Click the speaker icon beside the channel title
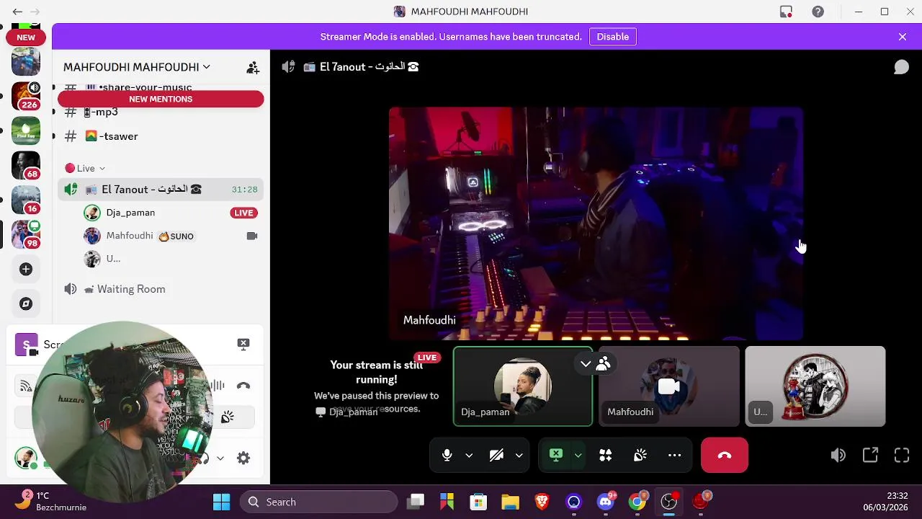This screenshot has width=922, height=519. pos(288,67)
